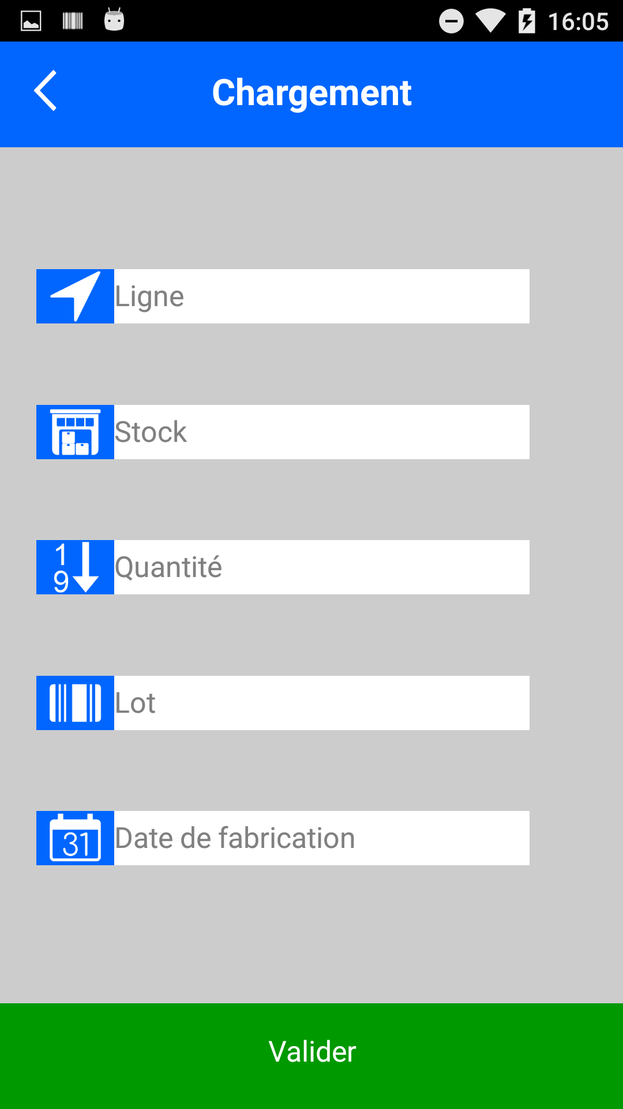Tap the barcode notification icon in status bar
The height and width of the screenshot is (1109, 623).
pyautogui.click(x=73, y=21)
